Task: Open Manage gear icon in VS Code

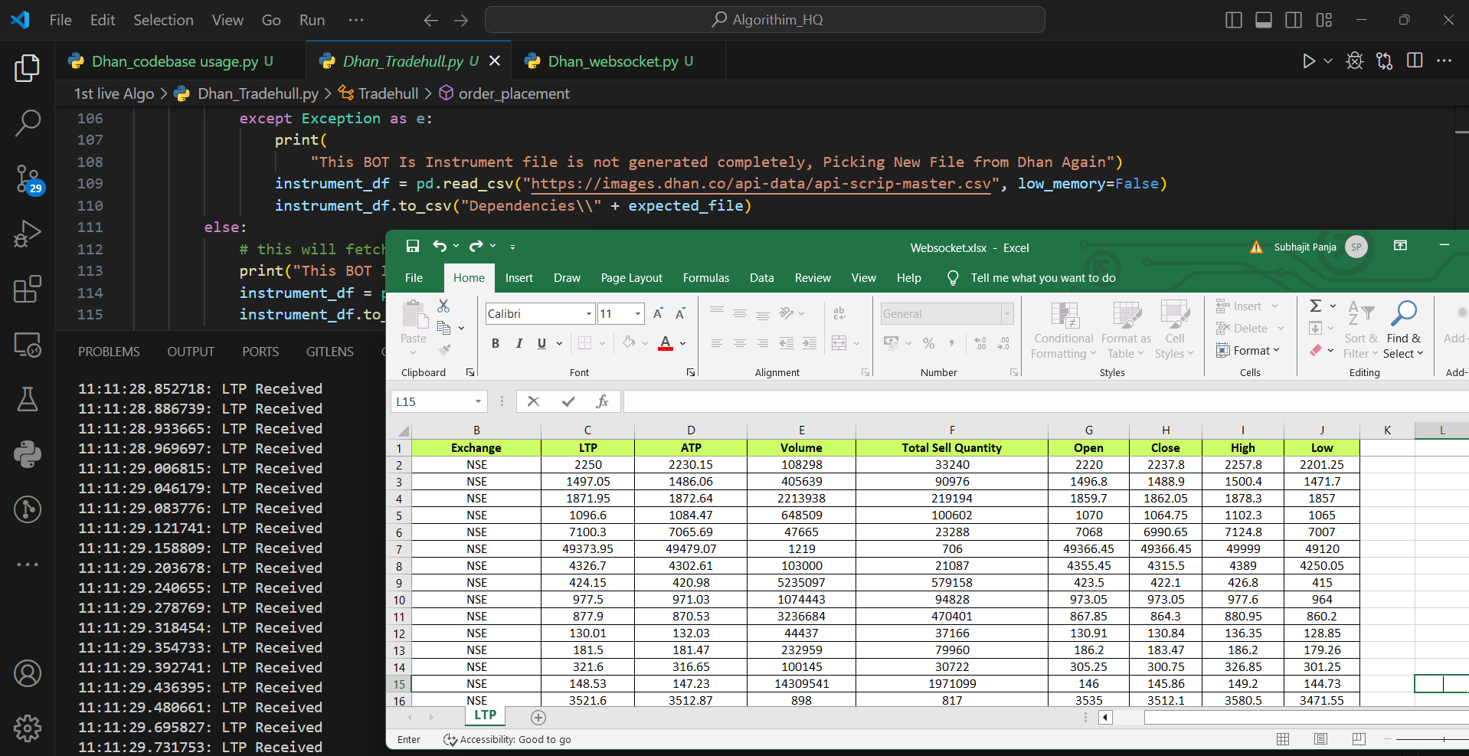Action: (28, 728)
